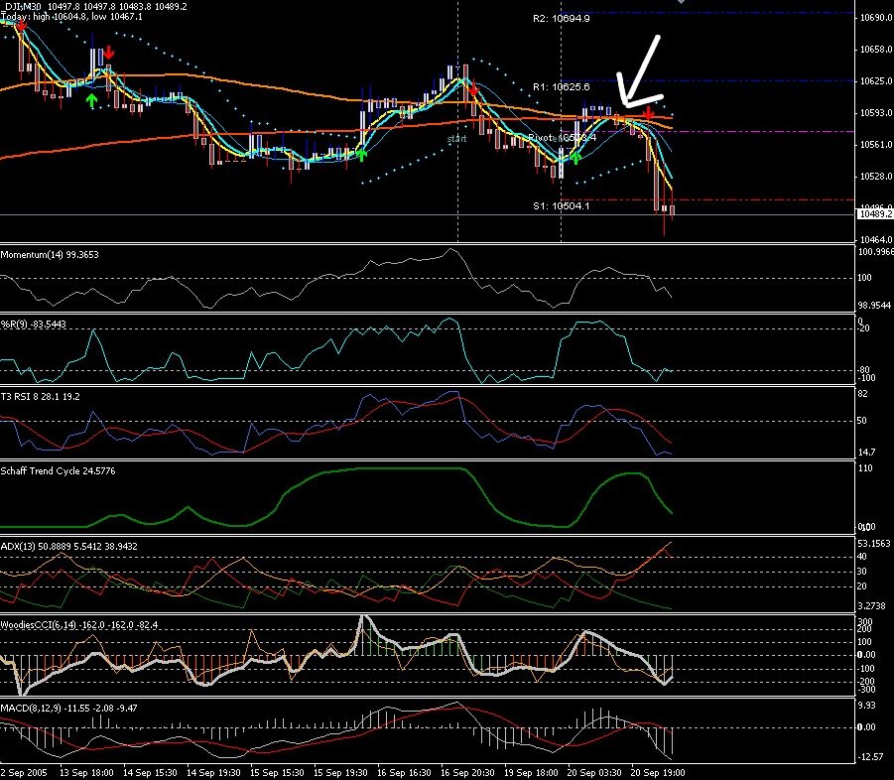Click the 3.2738 value on ADX scale
Viewport: 894px width, 780px height.
click(872, 605)
